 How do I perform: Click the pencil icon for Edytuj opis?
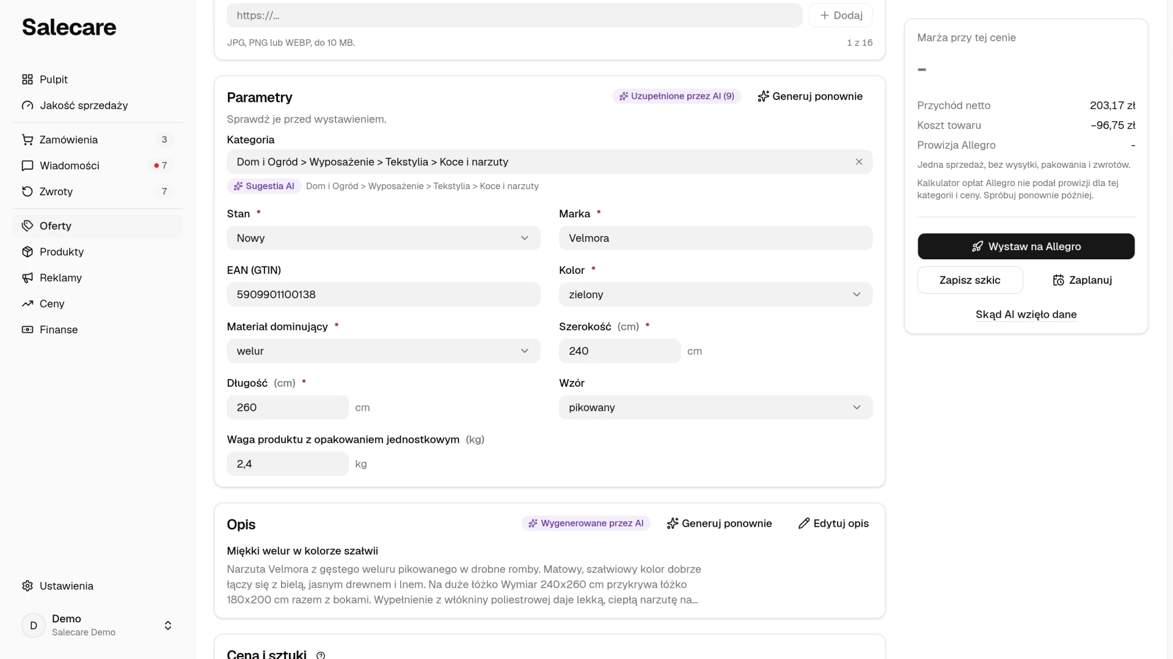pos(804,524)
